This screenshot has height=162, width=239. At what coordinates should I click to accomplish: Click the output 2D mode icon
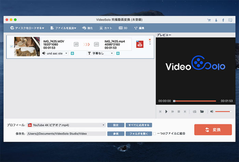(x=96, y=44)
